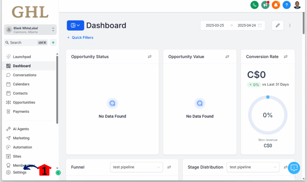This screenshot has width=307, height=182.
Task: Open the blue help question mark
Action: pyautogui.click(x=286, y=5)
